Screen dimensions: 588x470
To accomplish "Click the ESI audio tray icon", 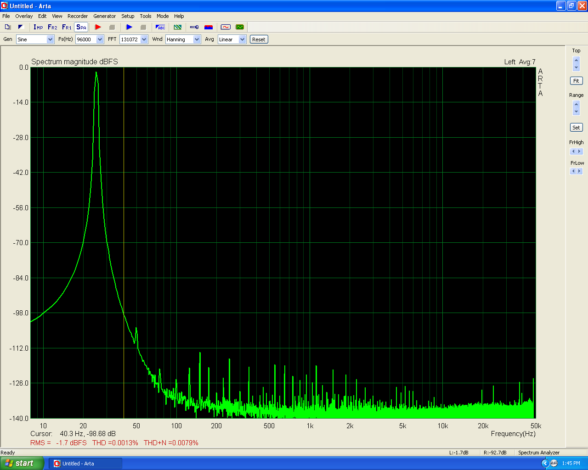I will (554, 464).
